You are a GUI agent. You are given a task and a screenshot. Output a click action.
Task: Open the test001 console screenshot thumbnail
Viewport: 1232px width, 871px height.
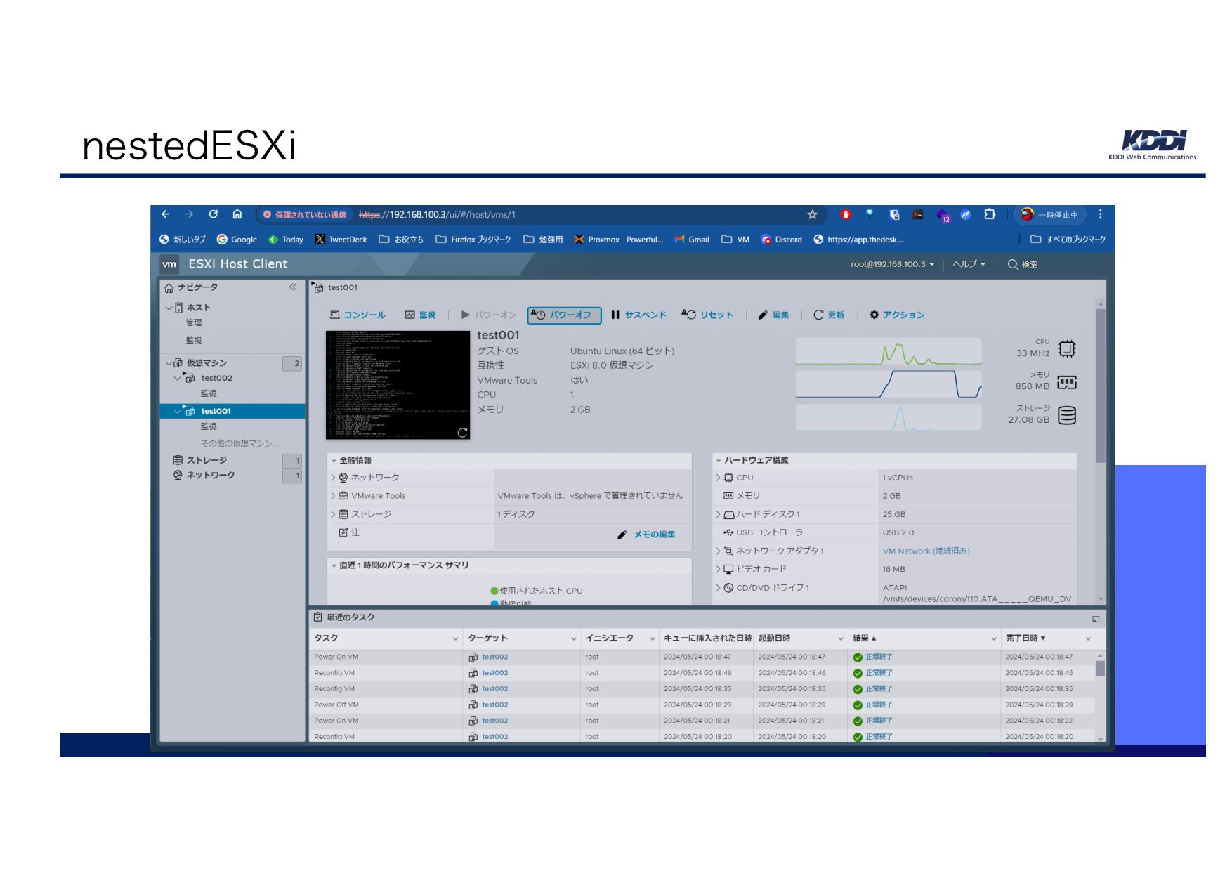click(398, 385)
